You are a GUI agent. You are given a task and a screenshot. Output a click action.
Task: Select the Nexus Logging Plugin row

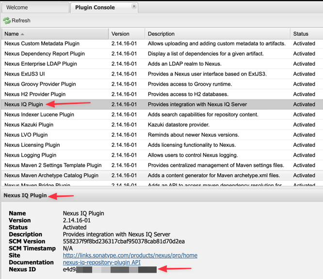(x=31, y=155)
